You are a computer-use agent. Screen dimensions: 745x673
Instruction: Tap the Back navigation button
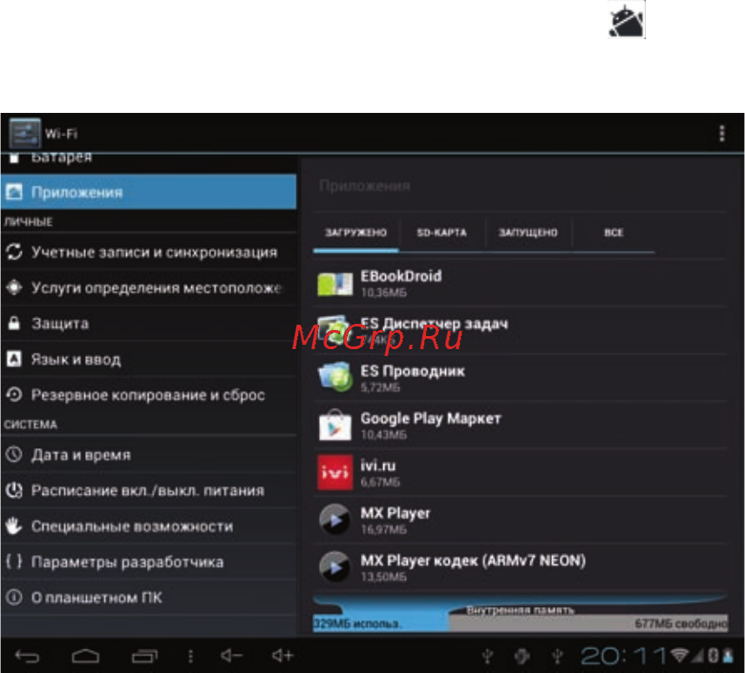point(27,656)
